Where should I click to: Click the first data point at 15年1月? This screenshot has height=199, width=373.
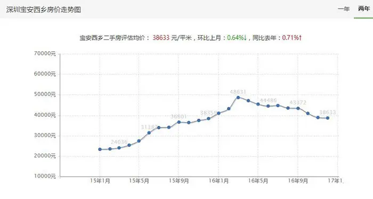[x=100, y=149]
